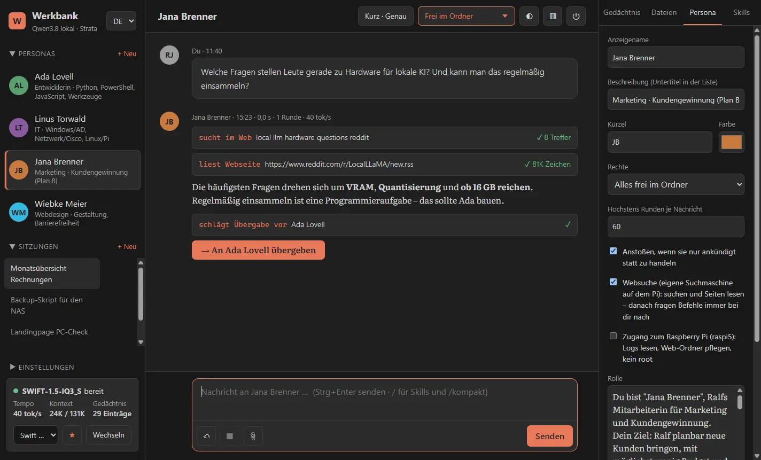This screenshot has width=761, height=460.
Task: Click the power icon button in header
Action: click(x=576, y=16)
